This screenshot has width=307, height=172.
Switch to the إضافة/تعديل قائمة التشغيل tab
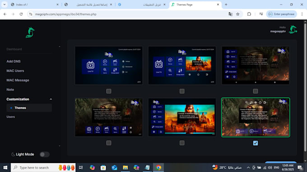88,5
